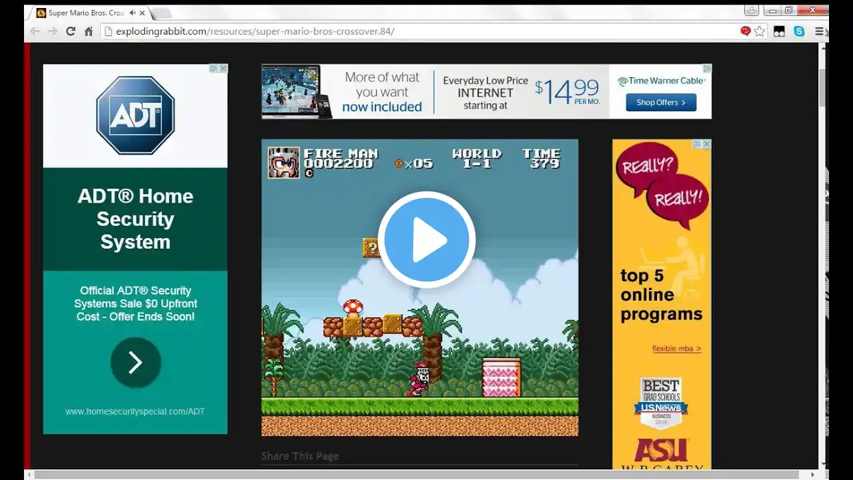Open the Skype extension icon
The height and width of the screenshot is (480, 853).
[x=799, y=31]
